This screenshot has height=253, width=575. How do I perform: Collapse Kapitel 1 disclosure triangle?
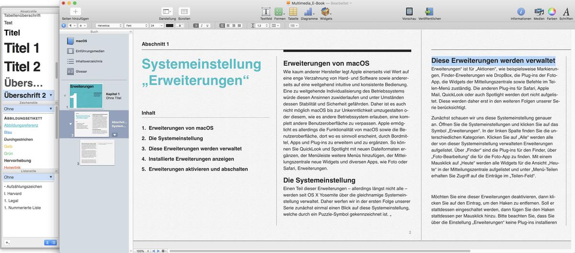[x=65, y=96]
